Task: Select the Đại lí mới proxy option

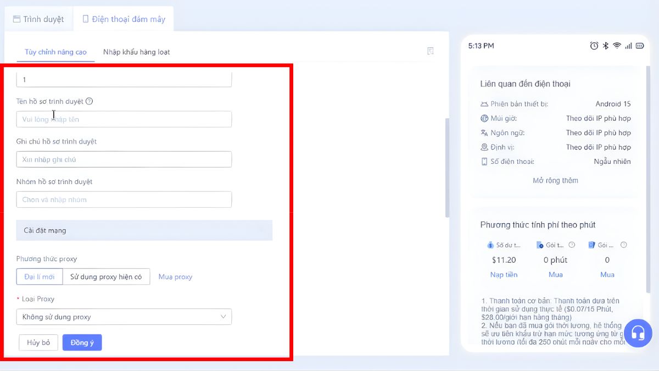Action: [39, 276]
